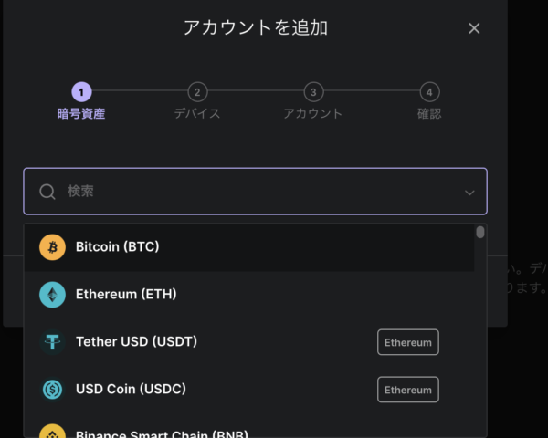
Task: Click the Ethereum diamond logo icon
Action: 52,295
